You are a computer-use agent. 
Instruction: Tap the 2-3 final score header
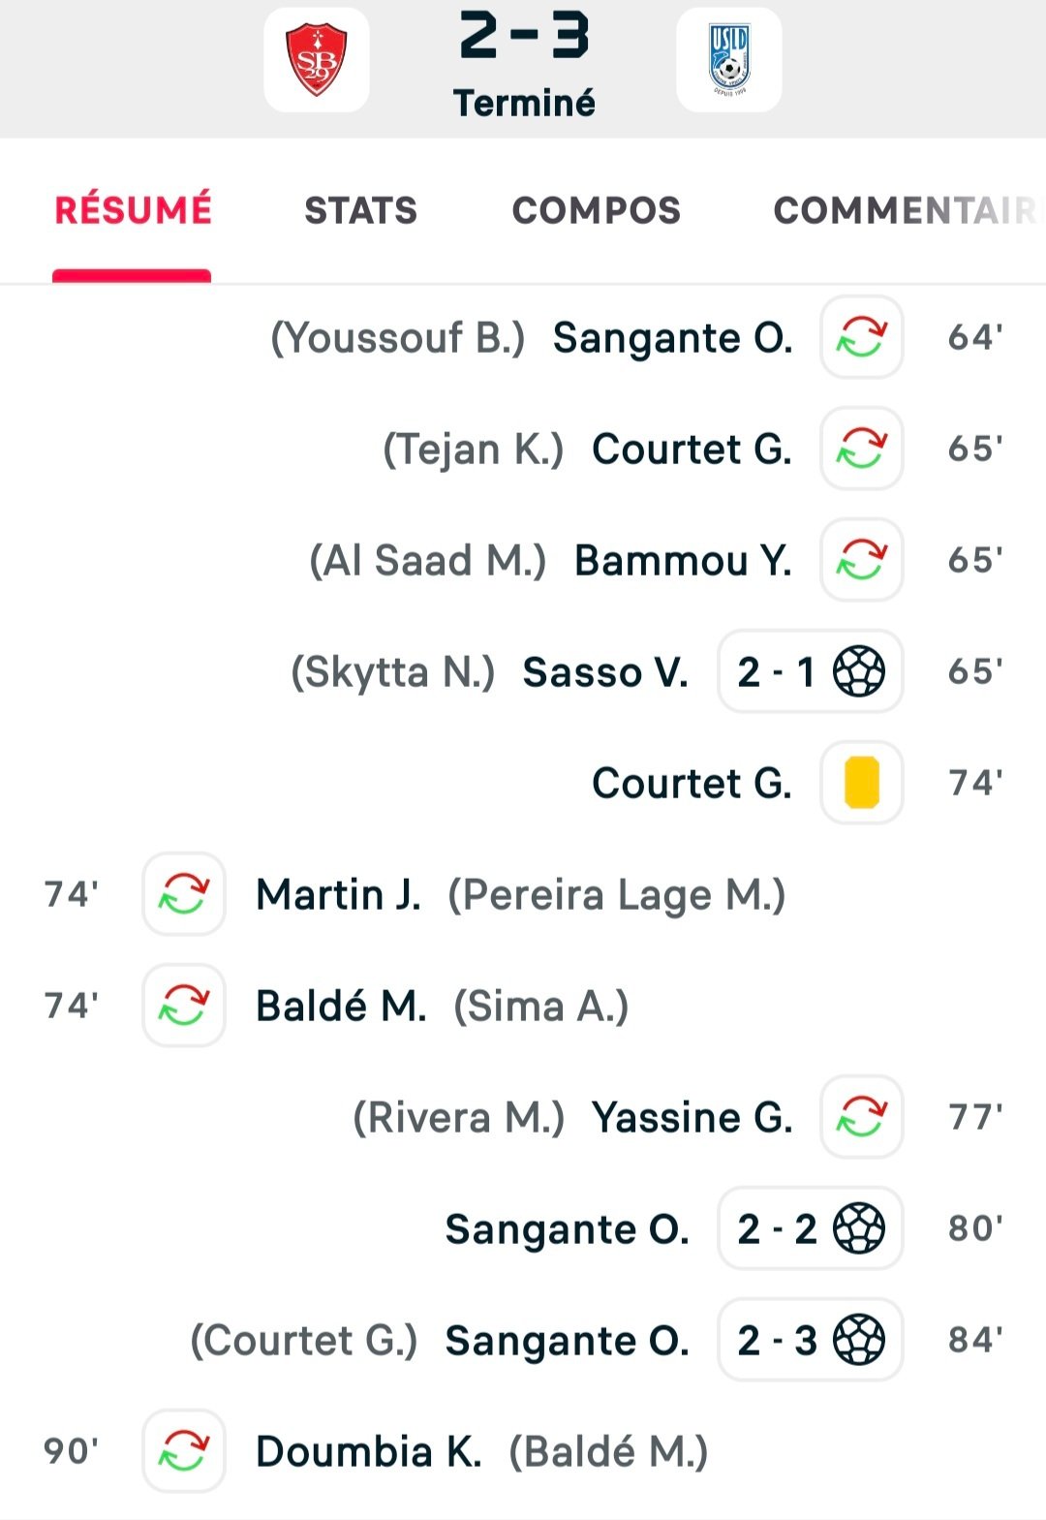524,36
